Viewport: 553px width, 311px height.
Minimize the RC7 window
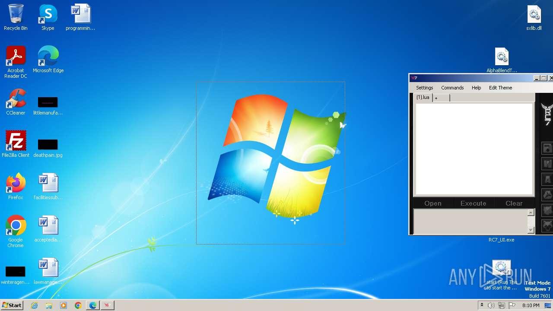click(537, 78)
